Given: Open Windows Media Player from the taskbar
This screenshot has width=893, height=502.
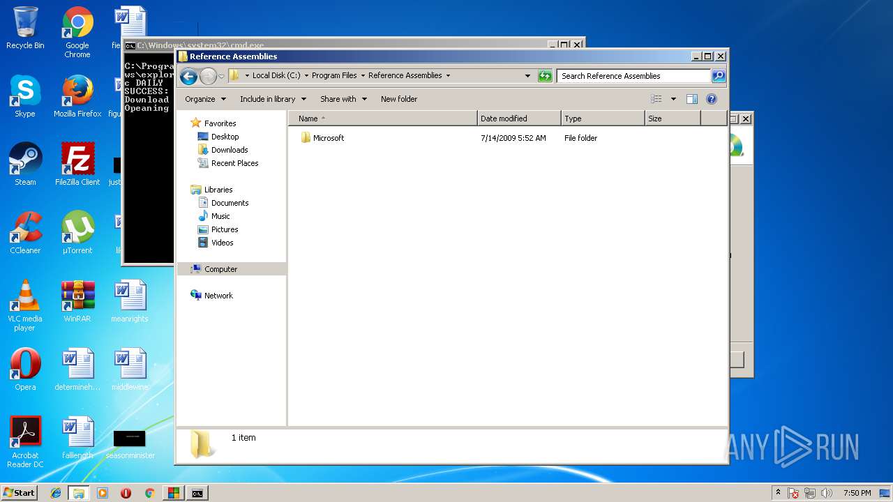Looking at the screenshot, I should [103, 493].
